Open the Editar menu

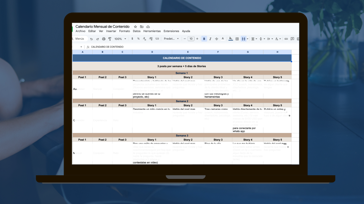(x=92, y=31)
